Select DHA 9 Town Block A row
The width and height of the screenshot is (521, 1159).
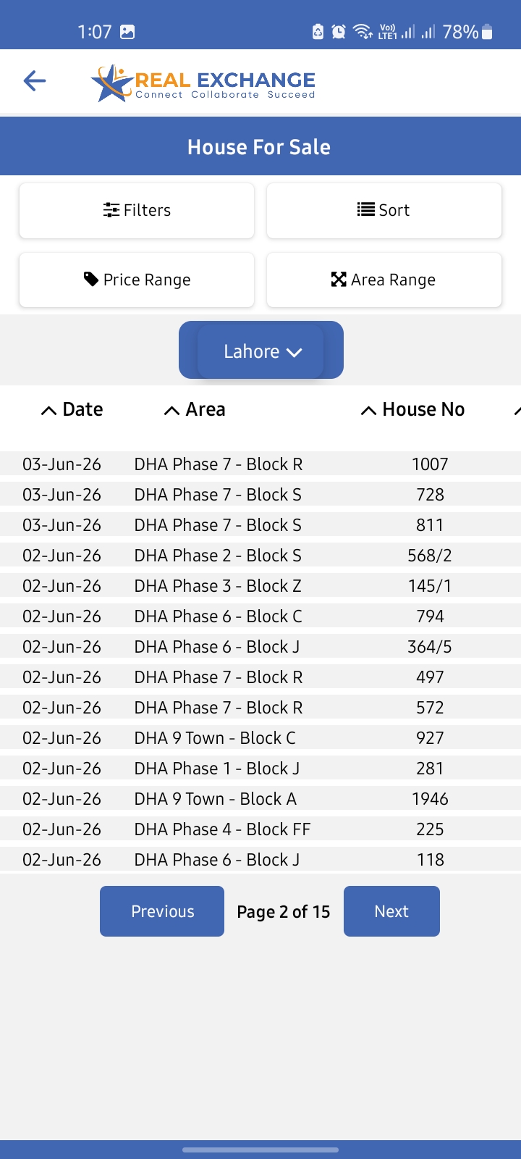tap(260, 799)
